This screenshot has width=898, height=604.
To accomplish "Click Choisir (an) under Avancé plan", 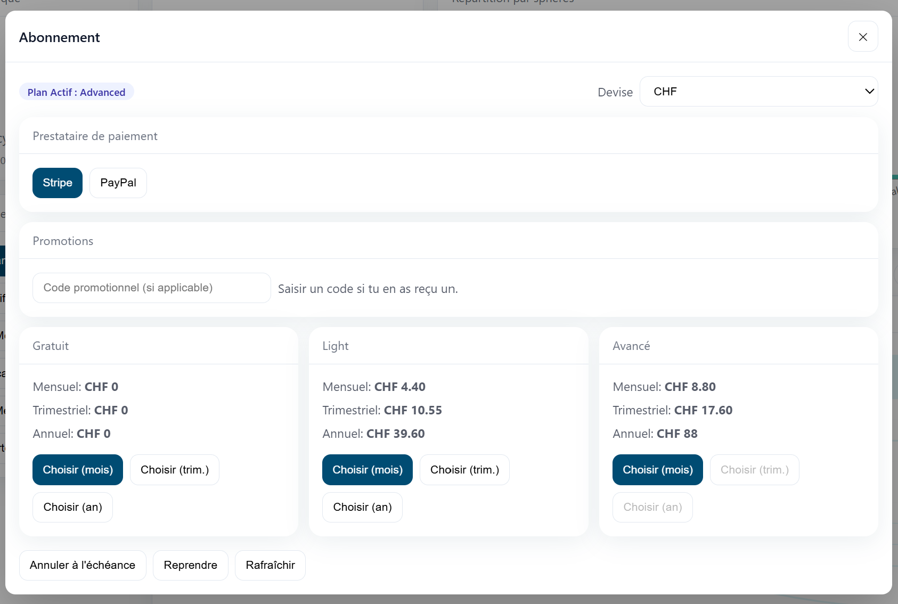I will (x=652, y=507).
